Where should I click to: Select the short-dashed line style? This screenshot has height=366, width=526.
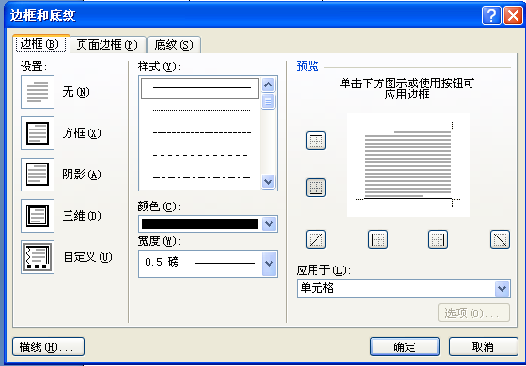pos(201,132)
